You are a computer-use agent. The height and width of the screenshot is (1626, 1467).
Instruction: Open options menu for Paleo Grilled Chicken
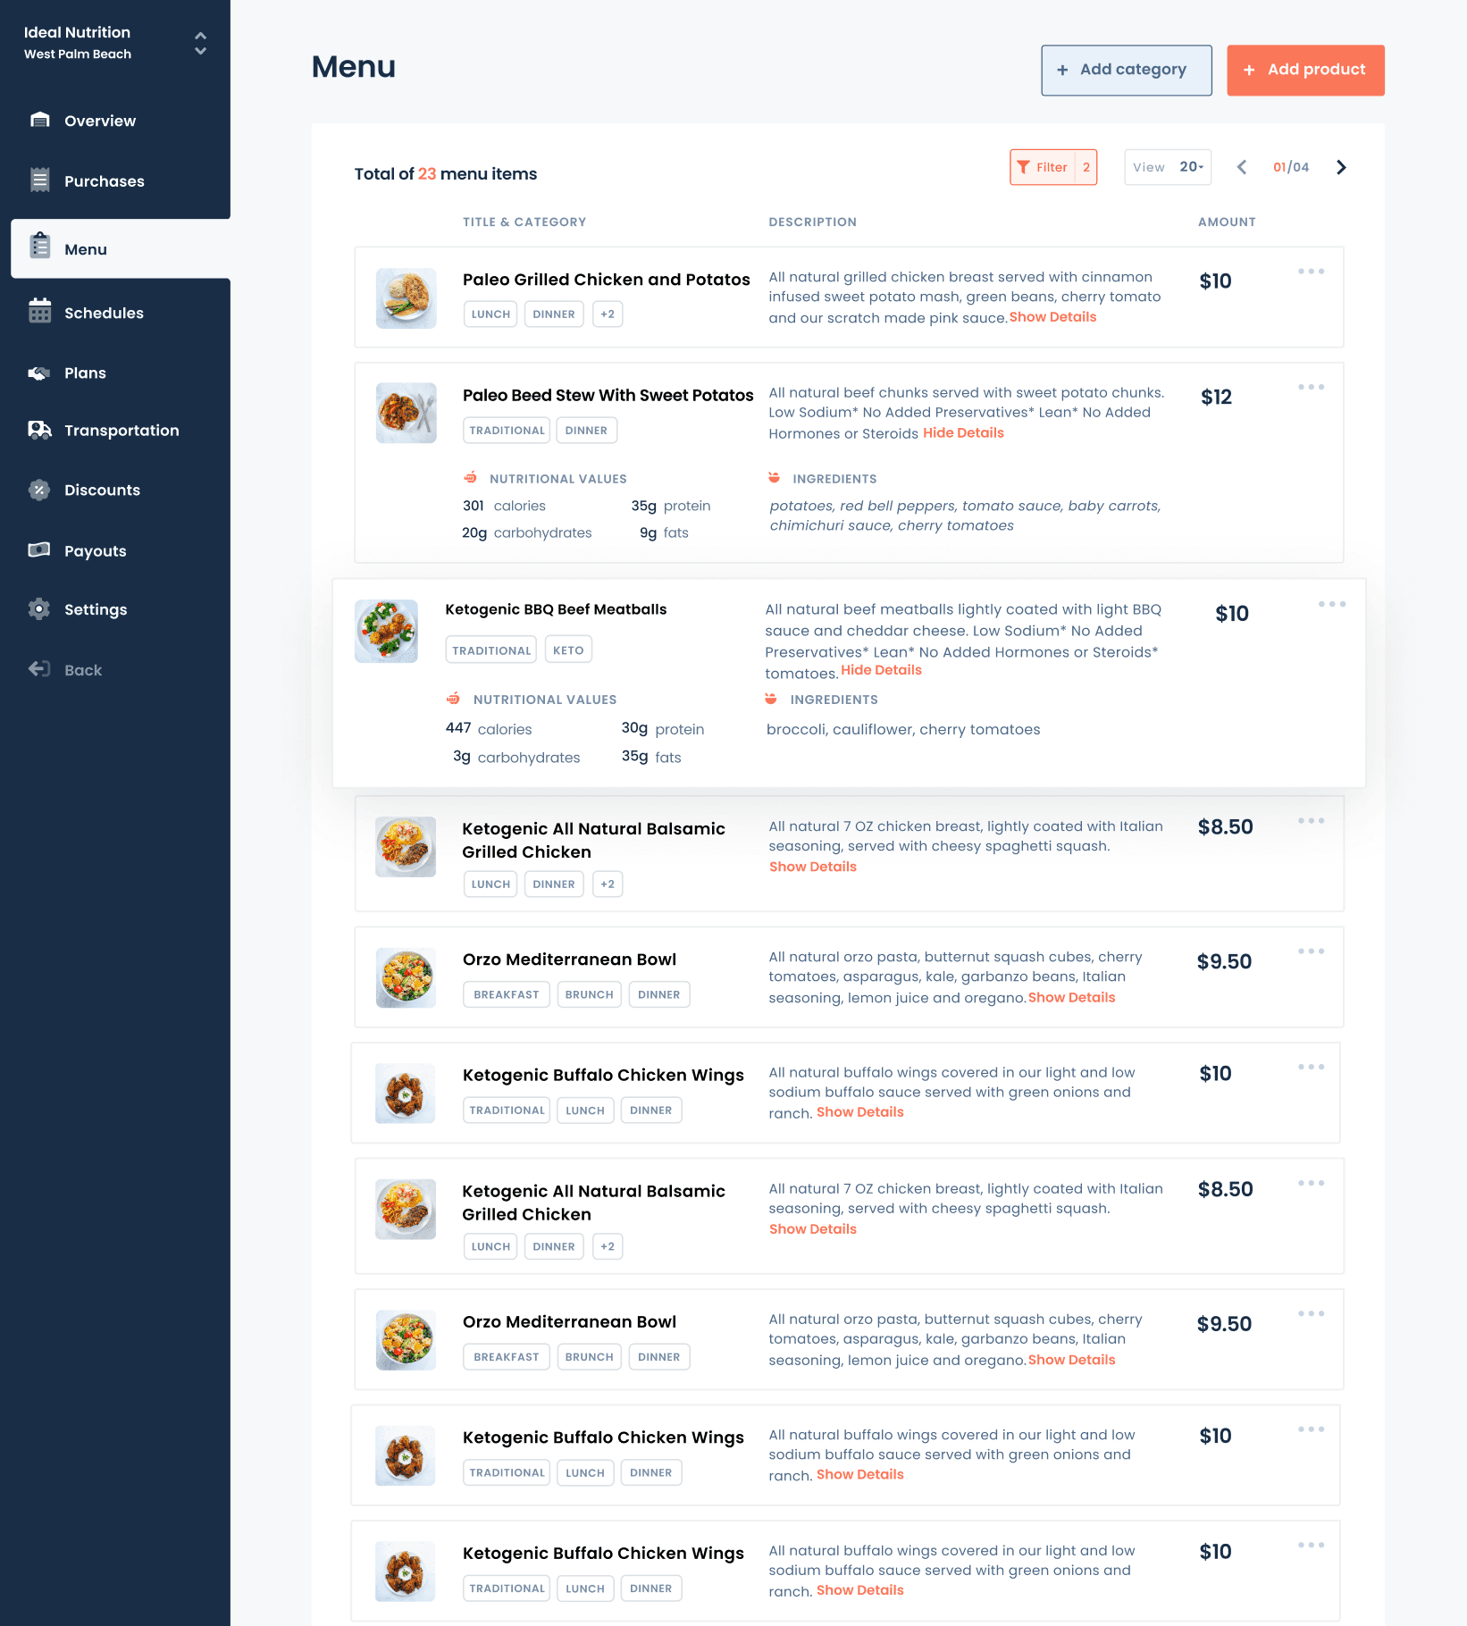[1312, 272]
